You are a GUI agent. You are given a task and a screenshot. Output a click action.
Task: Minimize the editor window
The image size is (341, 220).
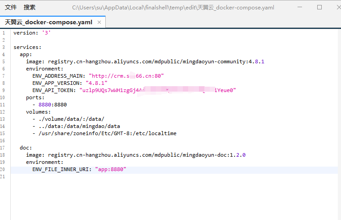pyautogui.click(x=300, y=7)
